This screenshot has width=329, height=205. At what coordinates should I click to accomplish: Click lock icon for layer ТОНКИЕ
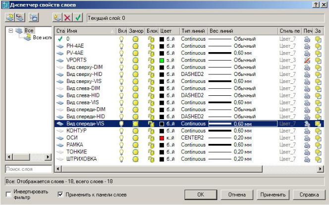[x=151, y=152]
